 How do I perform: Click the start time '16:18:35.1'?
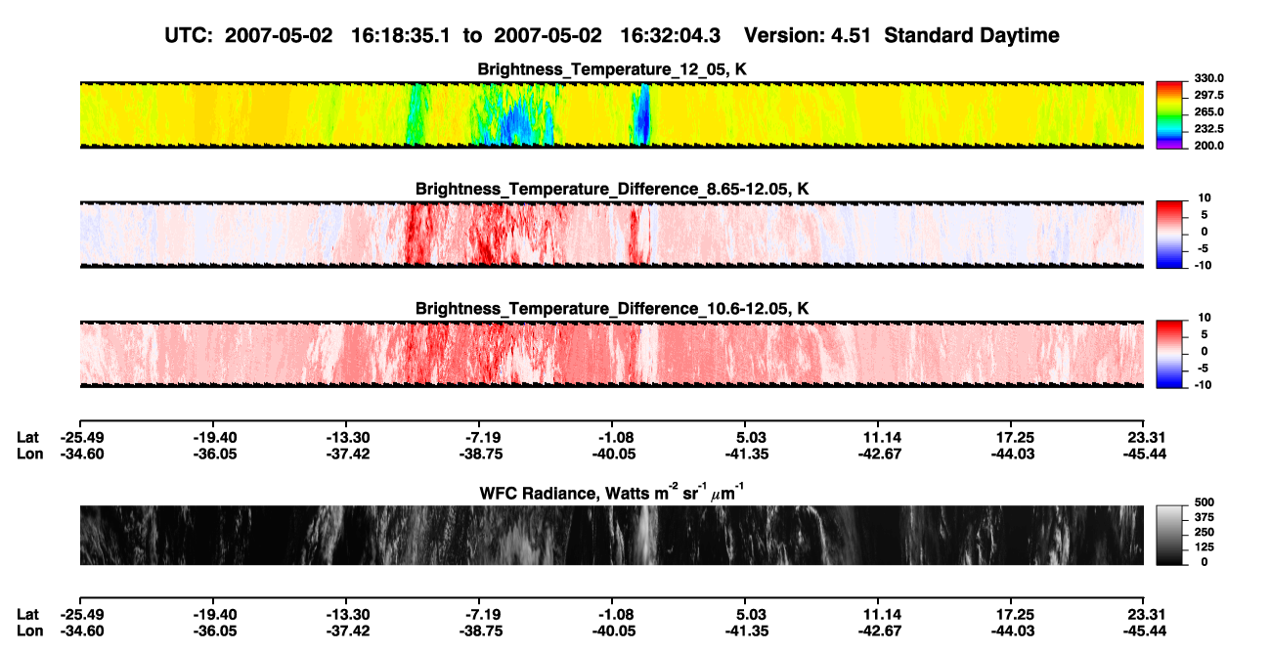pyautogui.click(x=400, y=36)
